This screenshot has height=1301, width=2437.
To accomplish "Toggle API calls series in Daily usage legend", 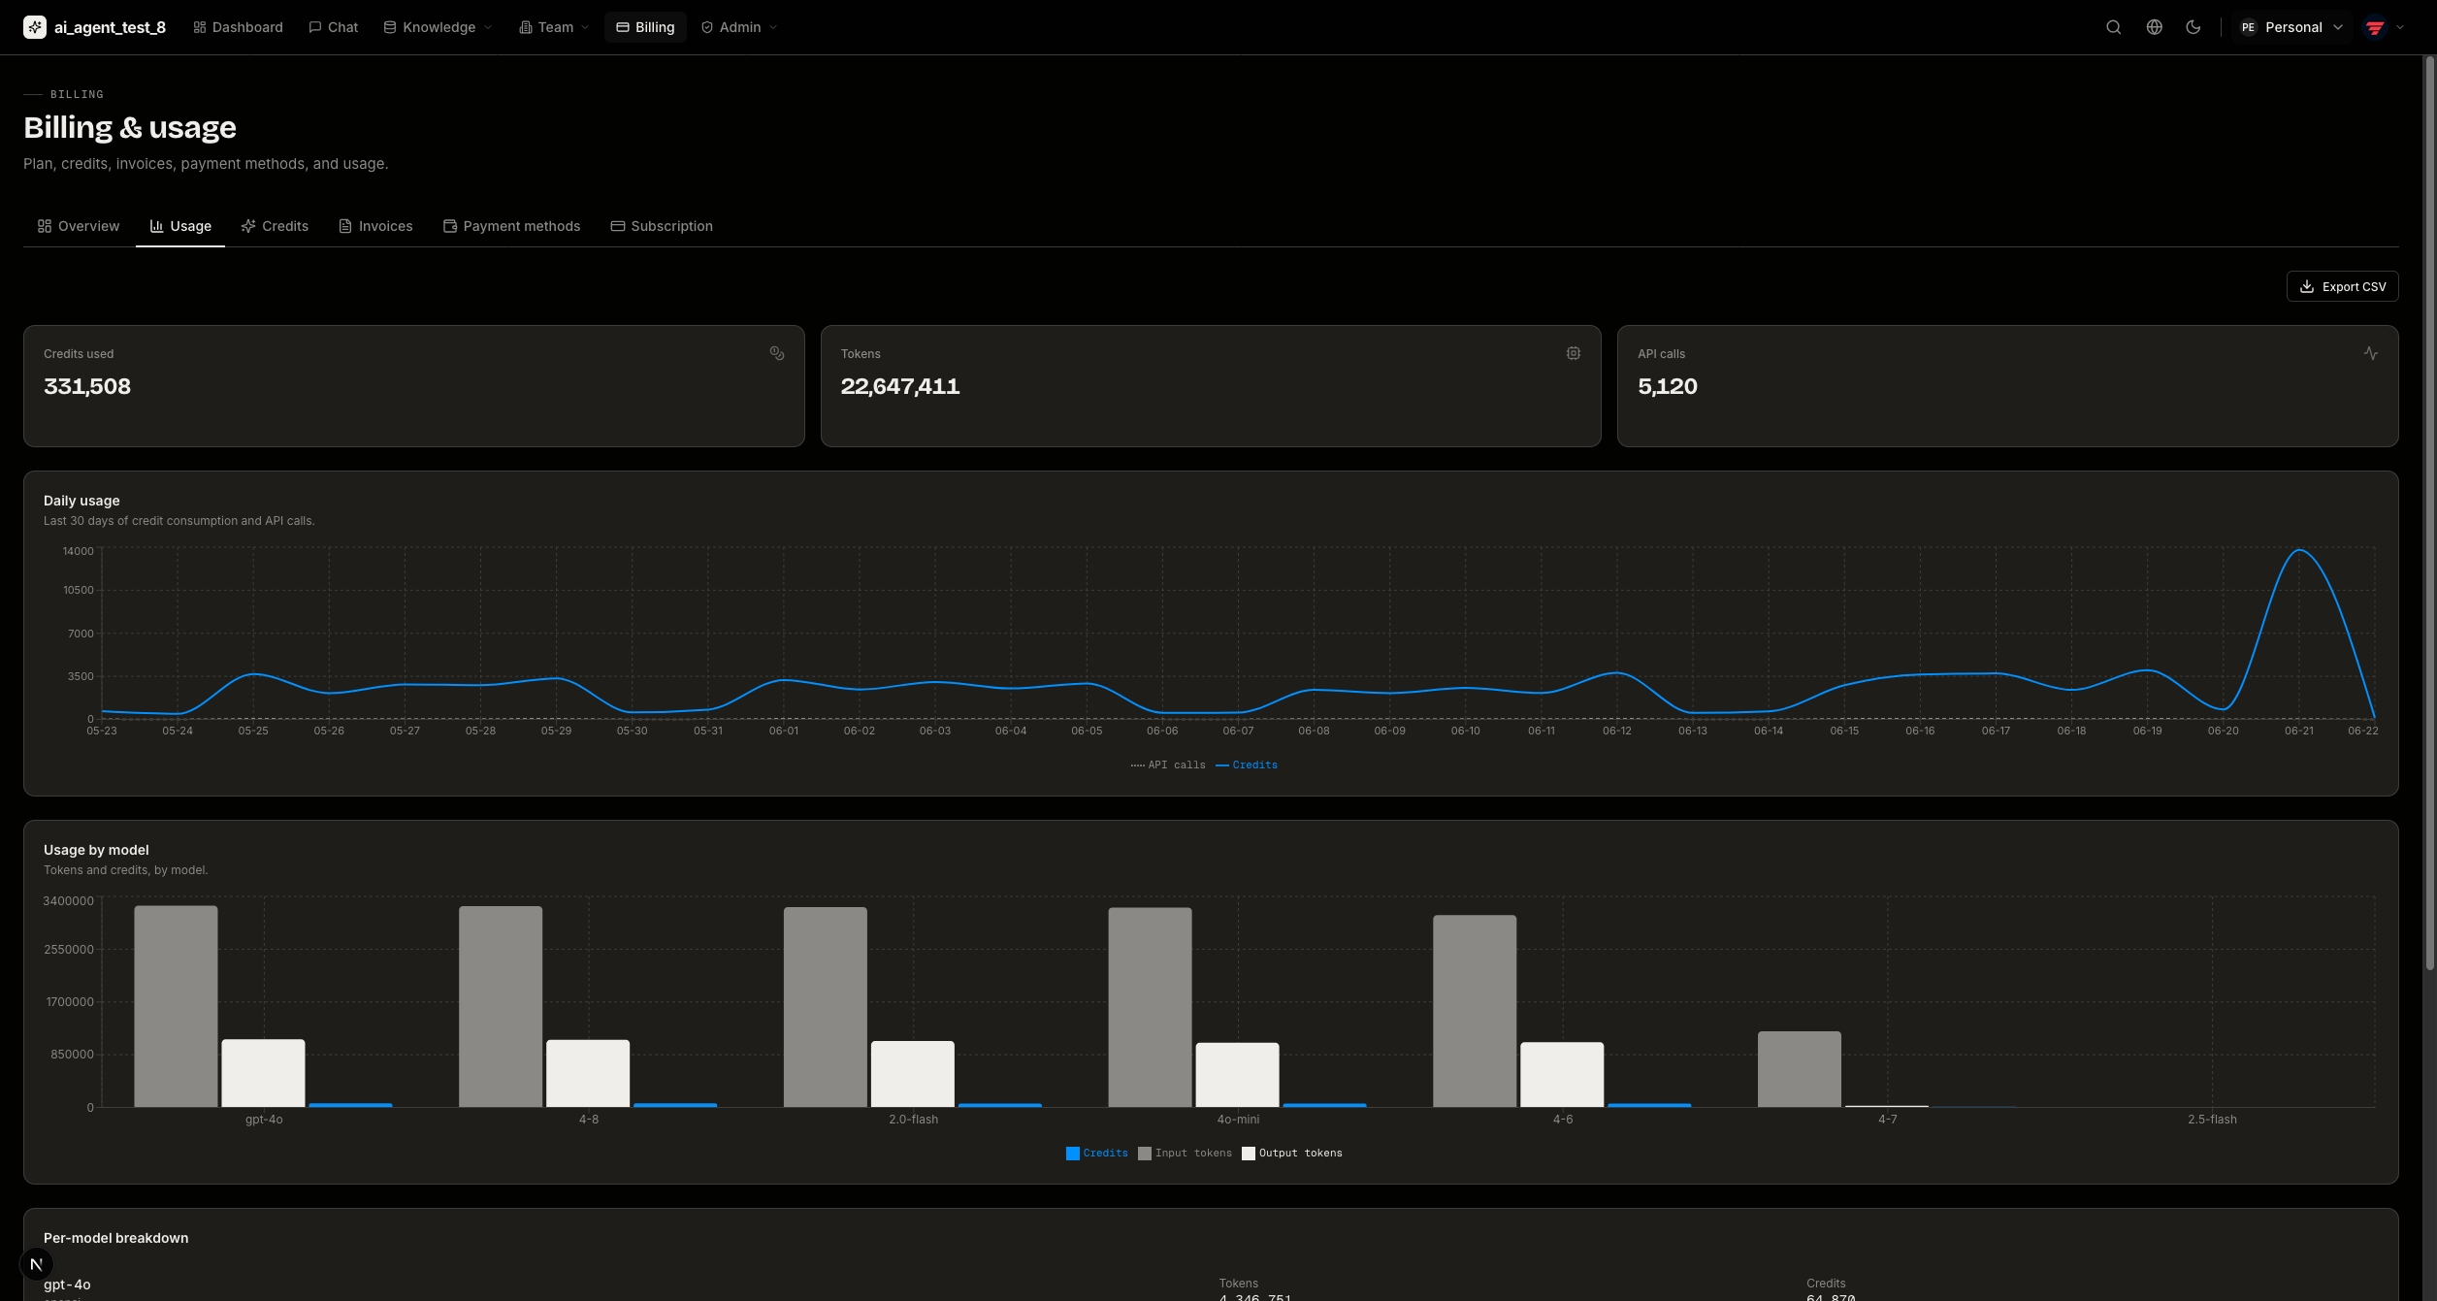I will (x=1168, y=765).
